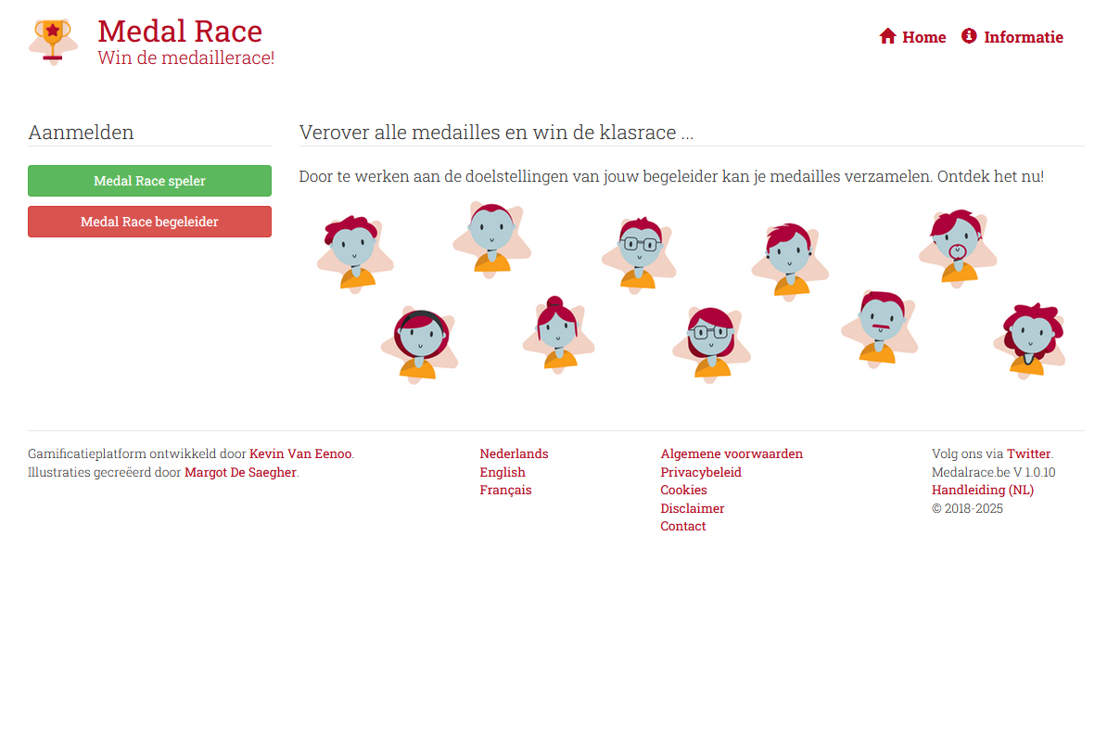Select avatar wearing black headphones
Viewport: 1120px width, 753px height.
(x=419, y=343)
